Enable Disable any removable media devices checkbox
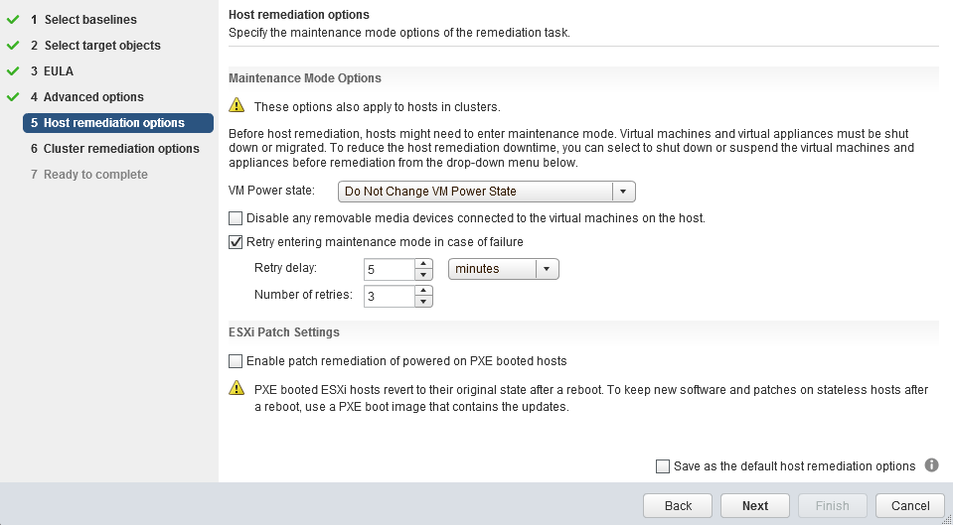Screen dimensions: 953x525 (x=236, y=218)
